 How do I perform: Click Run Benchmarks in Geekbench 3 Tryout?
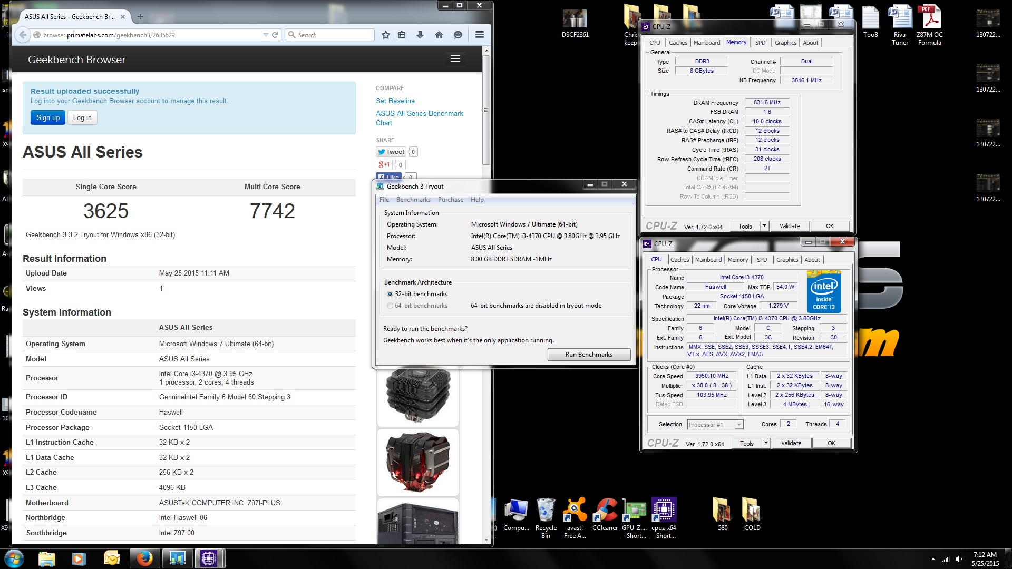pos(589,355)
